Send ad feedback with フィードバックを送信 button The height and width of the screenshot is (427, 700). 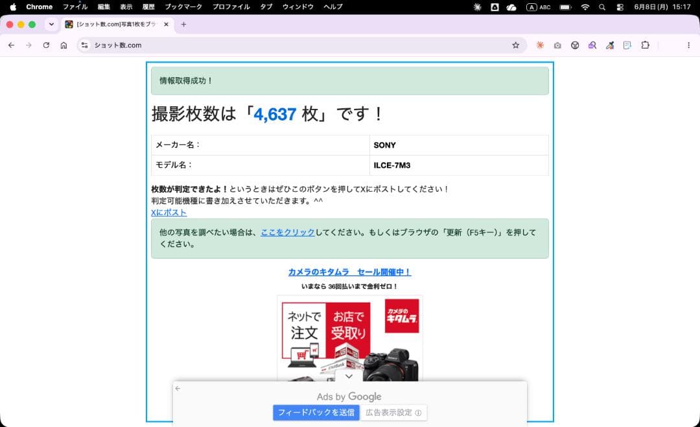[316, 412]
